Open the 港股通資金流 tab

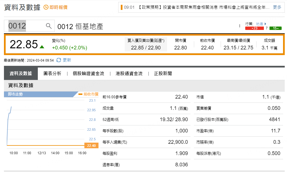(129, 73)
